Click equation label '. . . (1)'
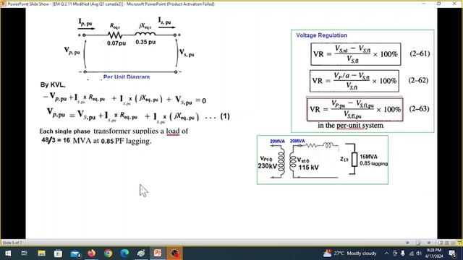The width and height of the screenshot is (463, 260). pyautogui.click(x=217, y=116)
